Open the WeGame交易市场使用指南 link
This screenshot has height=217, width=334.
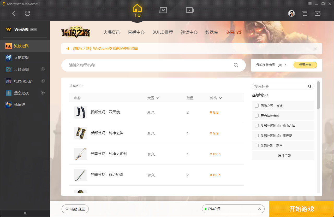click(x=105, y=49)
